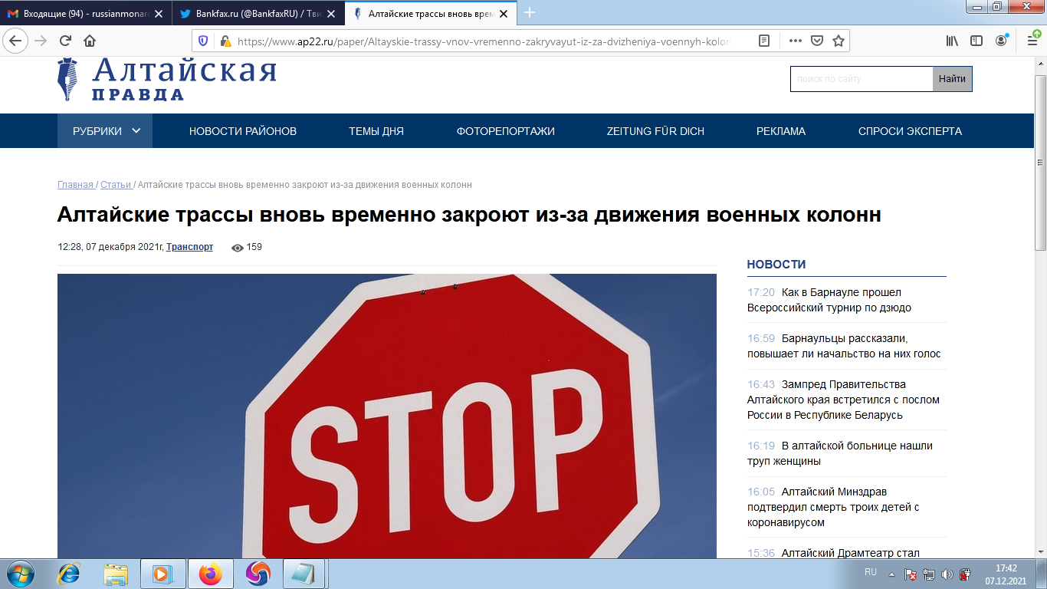Open the Firefox sidebar view

(x=977, y=41)
